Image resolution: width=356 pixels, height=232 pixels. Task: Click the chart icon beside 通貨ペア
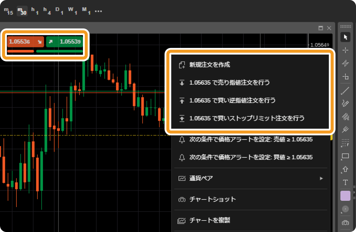click(x=182, y=178)
